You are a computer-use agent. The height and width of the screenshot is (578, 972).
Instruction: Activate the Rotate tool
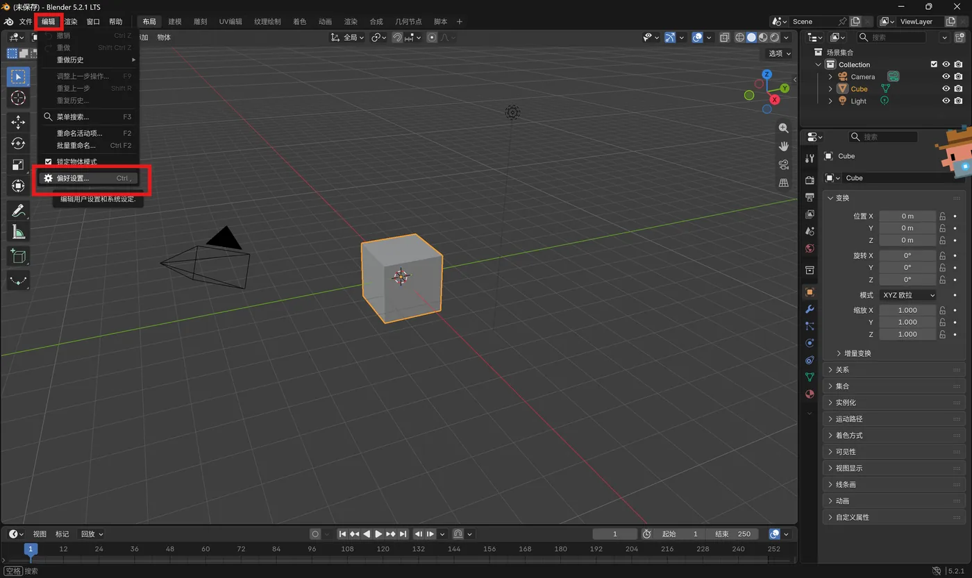click(18, 144)
